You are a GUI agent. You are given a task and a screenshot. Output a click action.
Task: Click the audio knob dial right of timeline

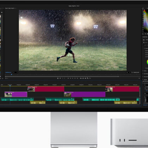[146, 88]
